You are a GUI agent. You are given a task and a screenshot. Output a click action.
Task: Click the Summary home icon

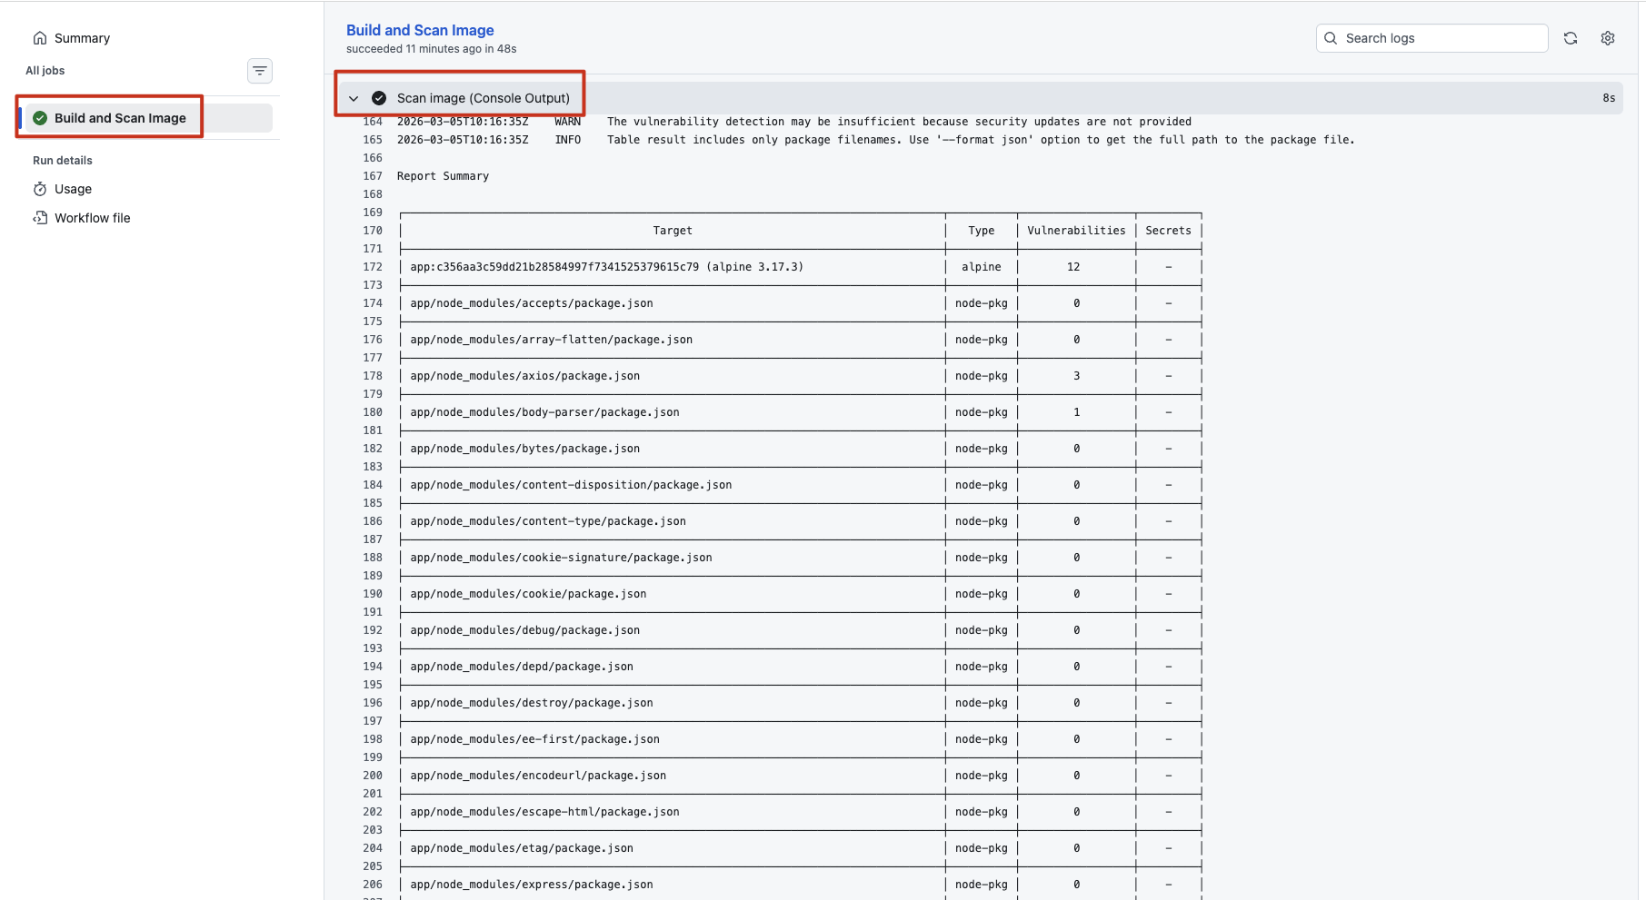[x=40, y=38]
